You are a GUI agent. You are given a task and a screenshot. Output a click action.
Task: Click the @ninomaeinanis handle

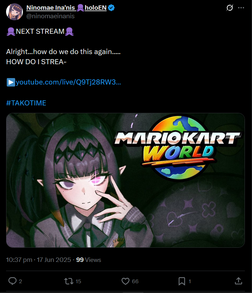(x=50, y=16)
